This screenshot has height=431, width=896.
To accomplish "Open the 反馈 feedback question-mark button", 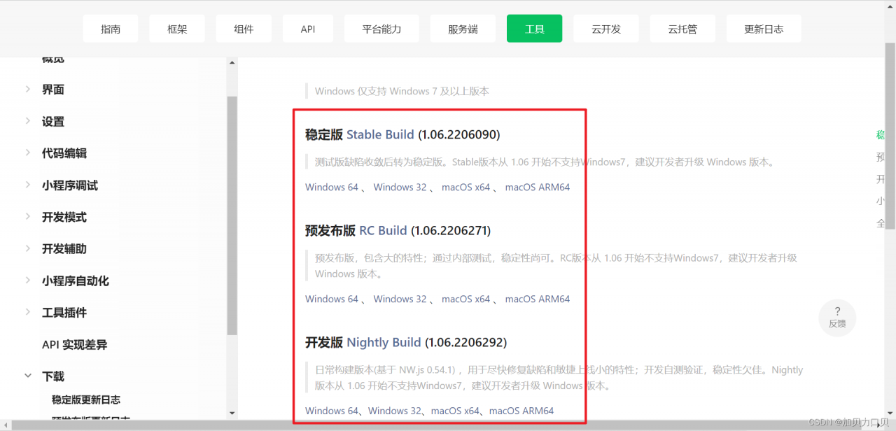I will [x=837, y=318].
